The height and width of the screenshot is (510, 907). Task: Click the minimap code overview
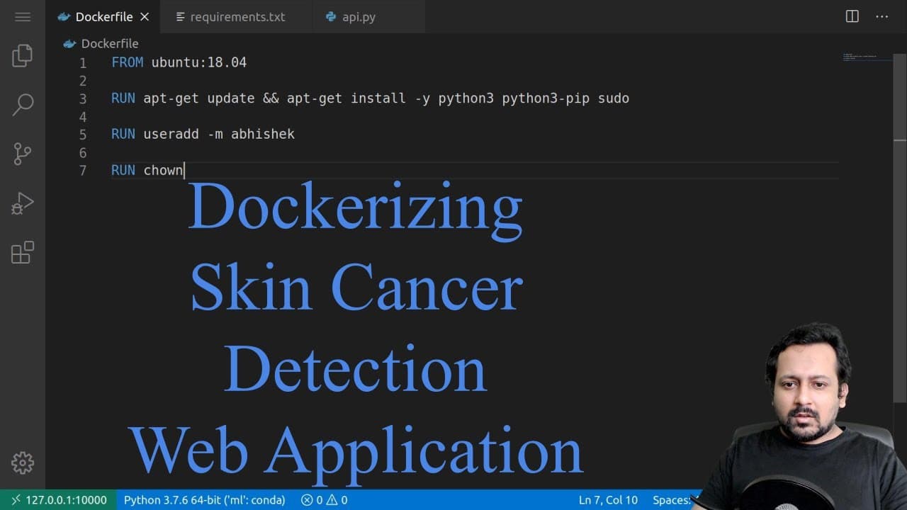tap(868, 57)
